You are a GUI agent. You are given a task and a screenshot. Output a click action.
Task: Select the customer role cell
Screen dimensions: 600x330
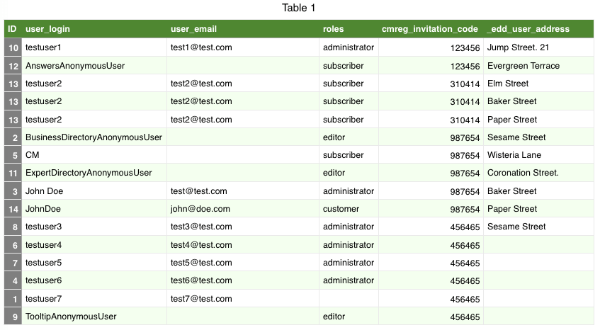coord(341,209)
